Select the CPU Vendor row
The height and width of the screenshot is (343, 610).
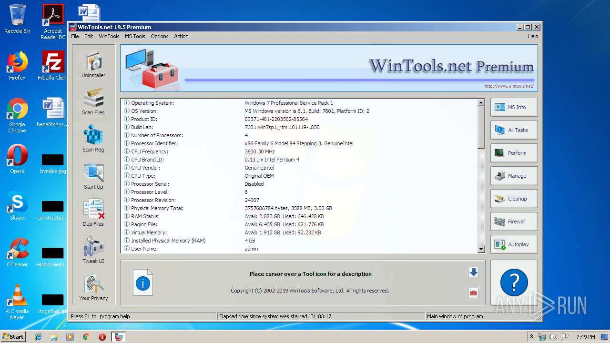(300, 168)
